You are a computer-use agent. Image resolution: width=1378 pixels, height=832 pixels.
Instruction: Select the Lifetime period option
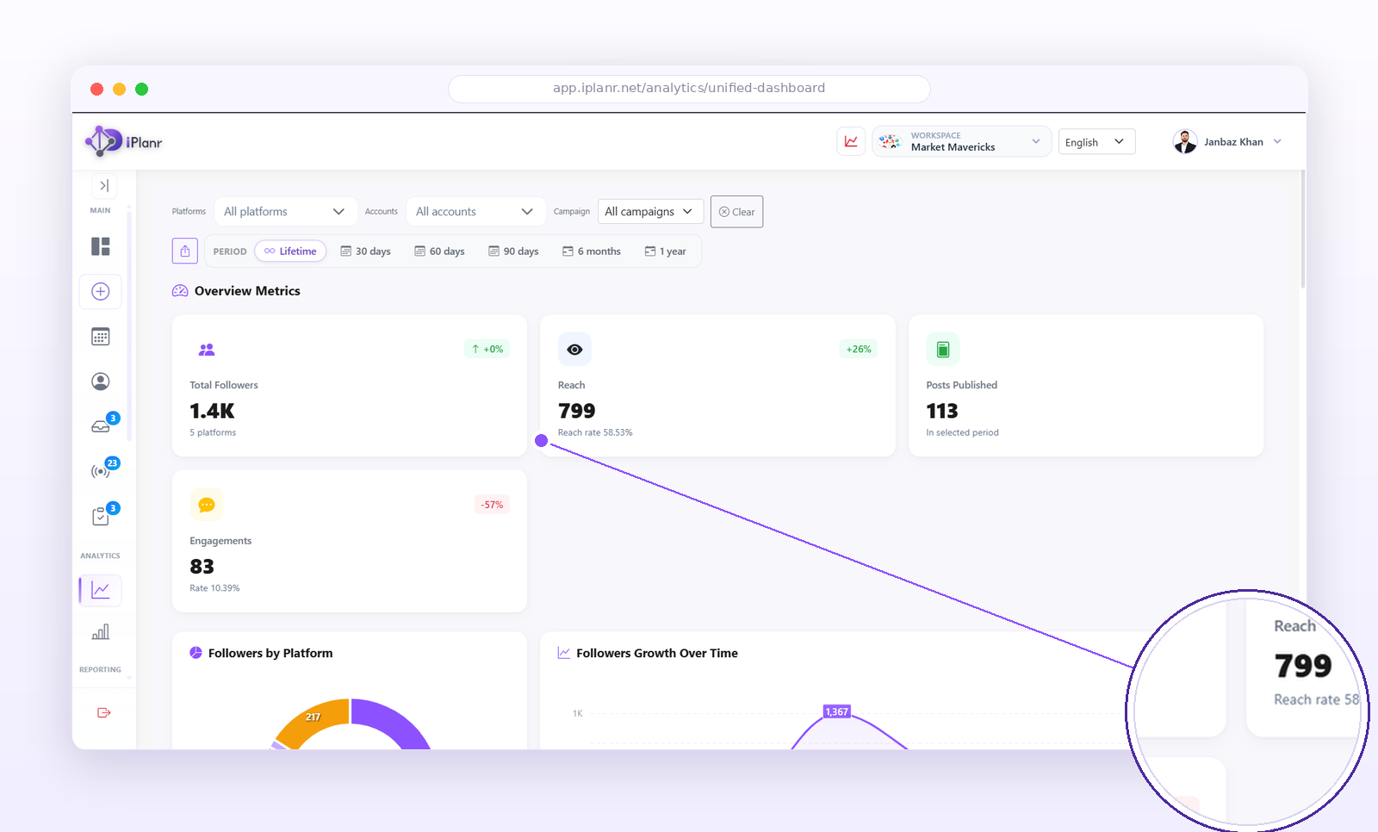[290, 251]
